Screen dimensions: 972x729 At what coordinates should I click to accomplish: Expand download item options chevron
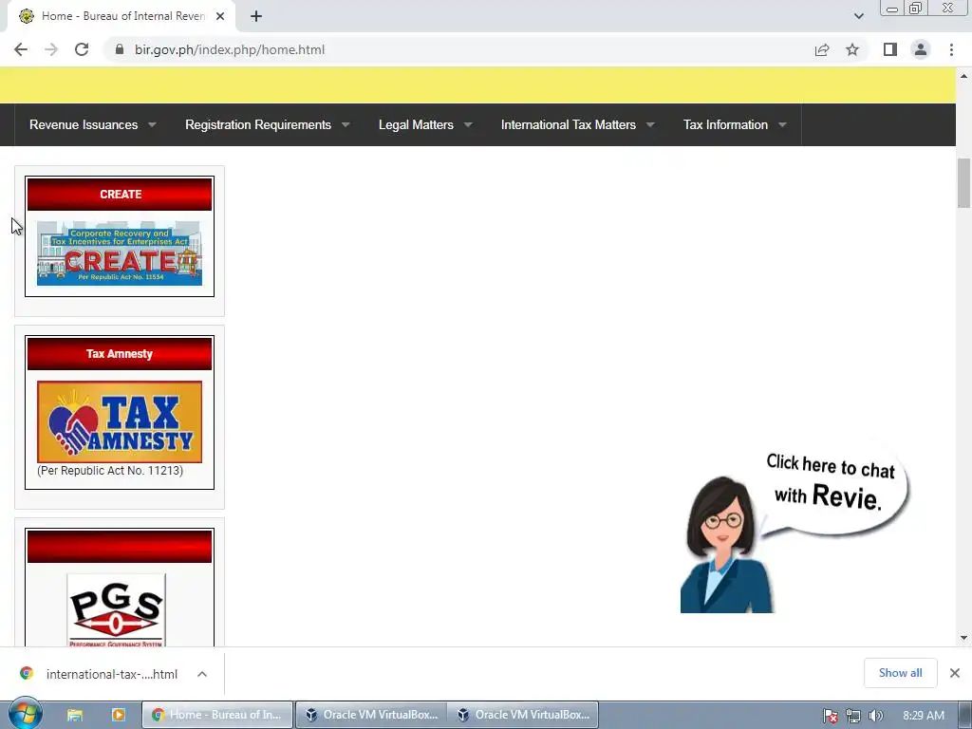202,674
